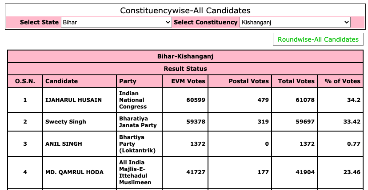The height and width of the screenshot is (190, 368).
Task: Open the Select State dropdown
Action: tap(116, 22)
